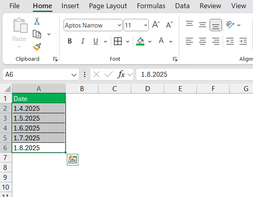This screenshot has width=253, height=197.
Task: Decrease font size with the smaller A icon
Action: click(x=170, y=25)
